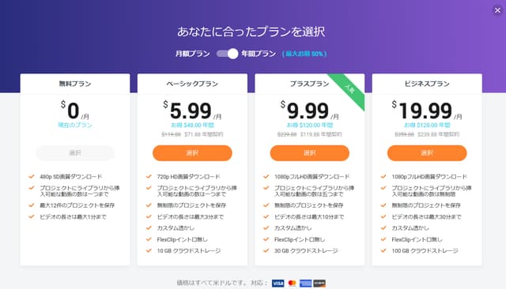Image resolution: width=506 pixels, height=289 pixels.
Task: Choose the $5.99 Basic plan button
Action: click(x=192, y=152)
